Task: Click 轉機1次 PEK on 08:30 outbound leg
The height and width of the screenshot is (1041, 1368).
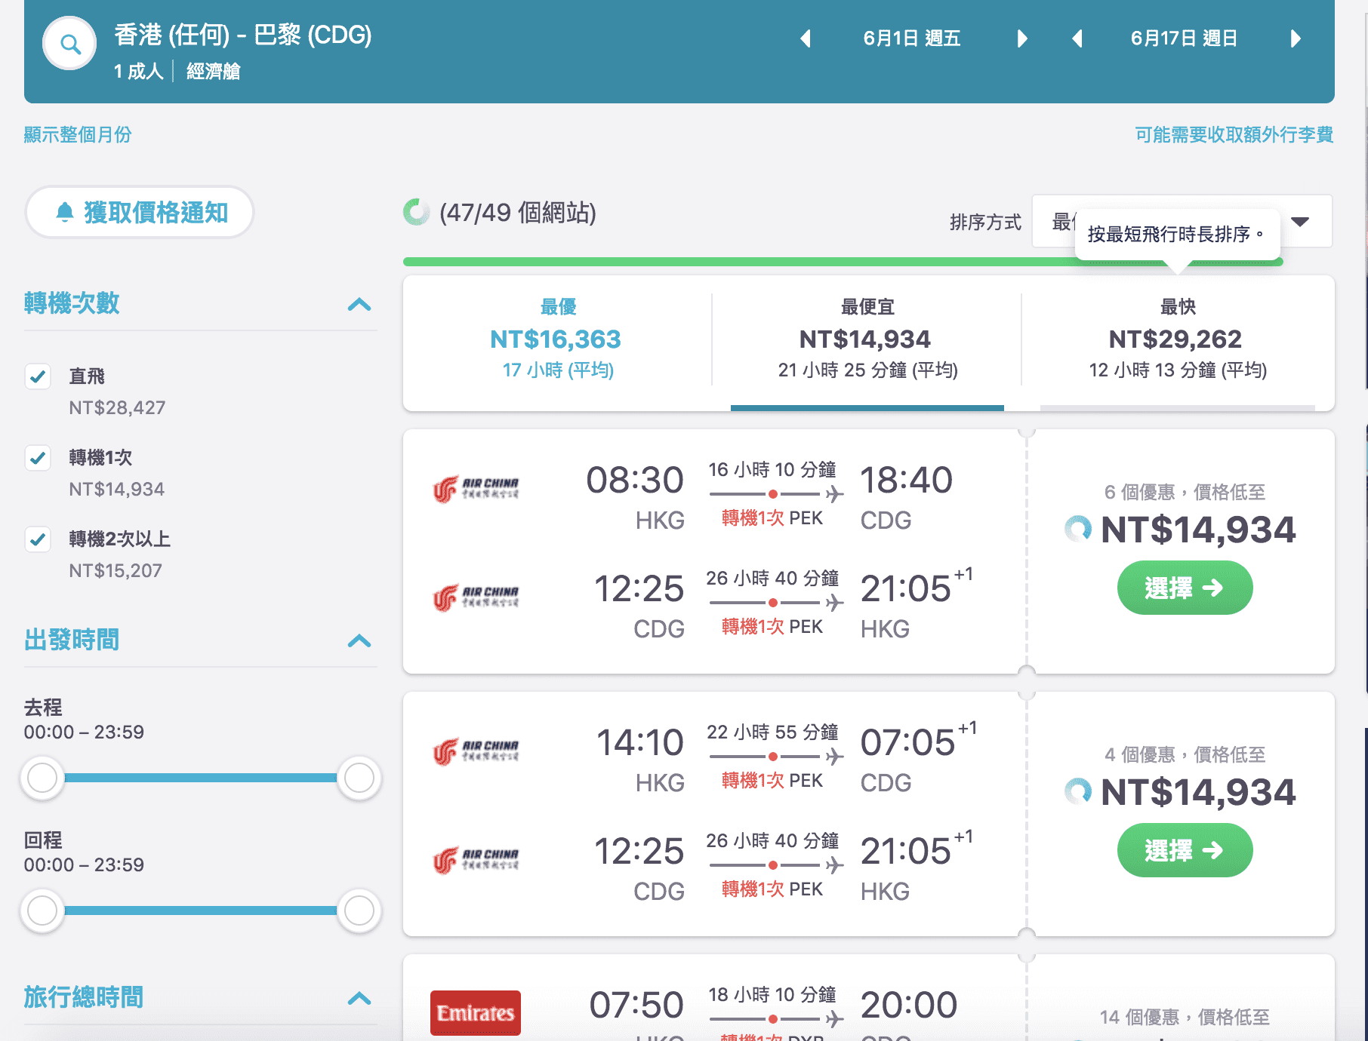Action: [x=772, y=518]
